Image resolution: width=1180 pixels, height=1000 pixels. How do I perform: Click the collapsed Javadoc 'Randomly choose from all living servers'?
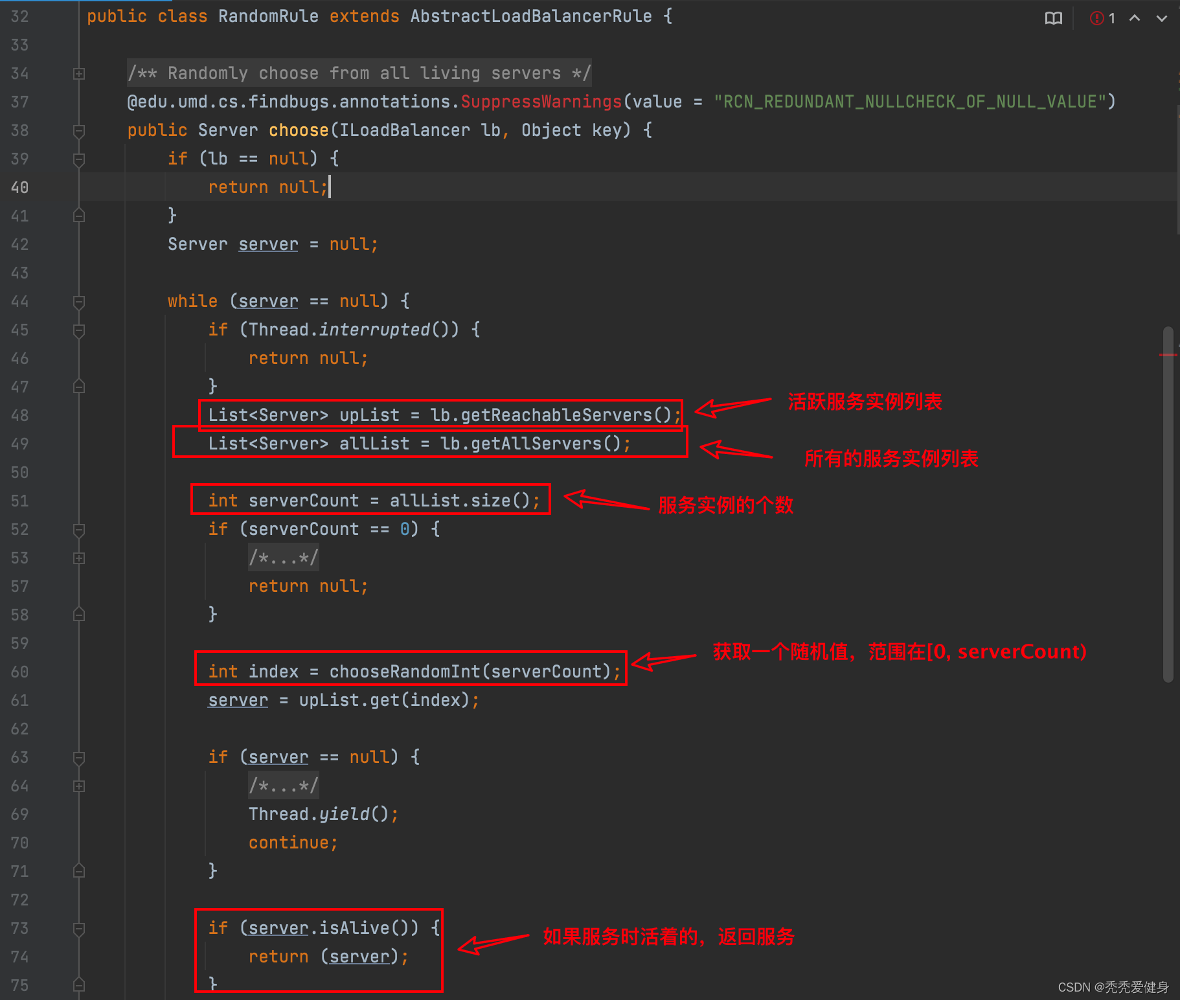359,73
